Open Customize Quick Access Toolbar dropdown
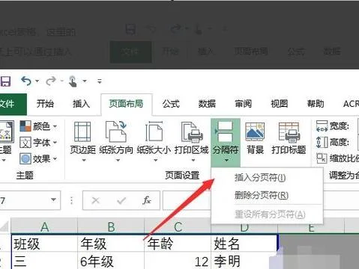 [x=100, y=81]
